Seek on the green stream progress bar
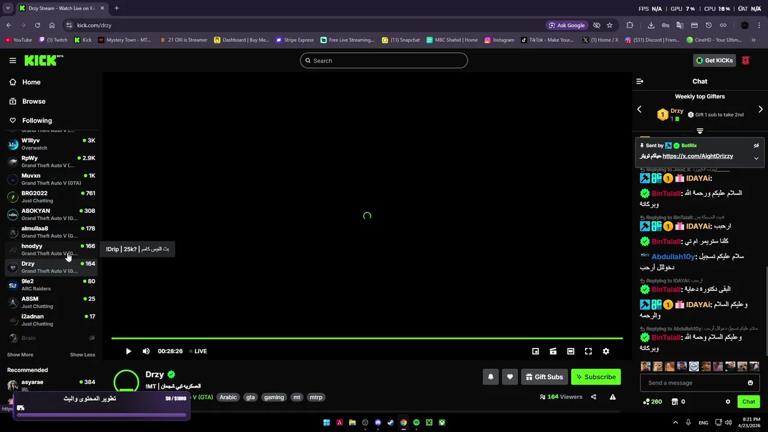Viewport: 768px width, 432px height. pos(367,338)
